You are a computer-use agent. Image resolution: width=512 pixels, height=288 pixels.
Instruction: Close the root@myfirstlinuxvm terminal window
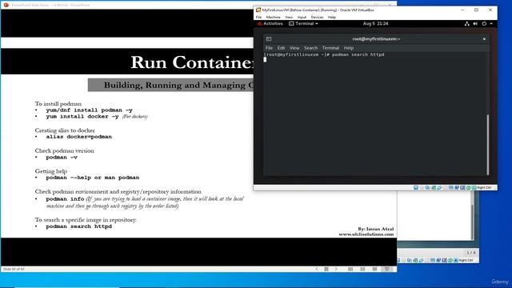(484, 39)
